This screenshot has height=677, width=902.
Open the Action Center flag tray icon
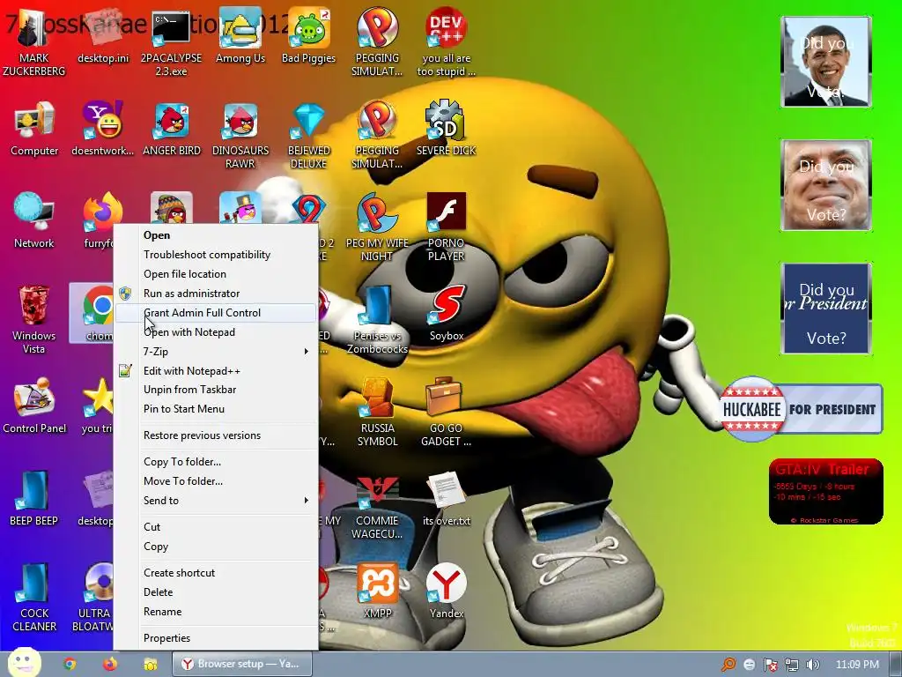(770, 665)
